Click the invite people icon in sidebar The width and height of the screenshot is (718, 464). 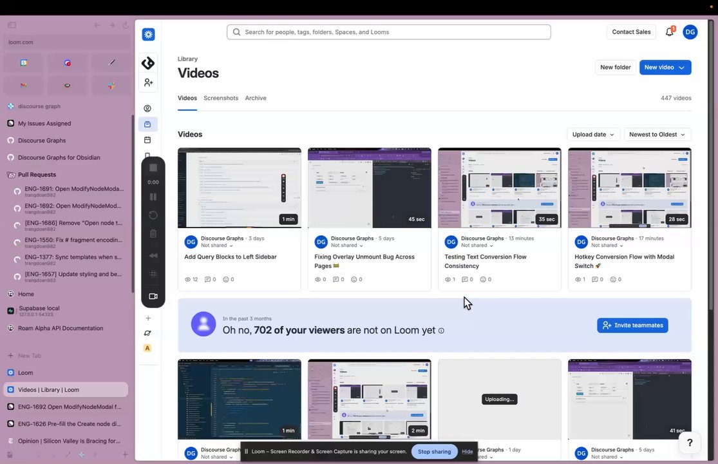click(148, 82)
